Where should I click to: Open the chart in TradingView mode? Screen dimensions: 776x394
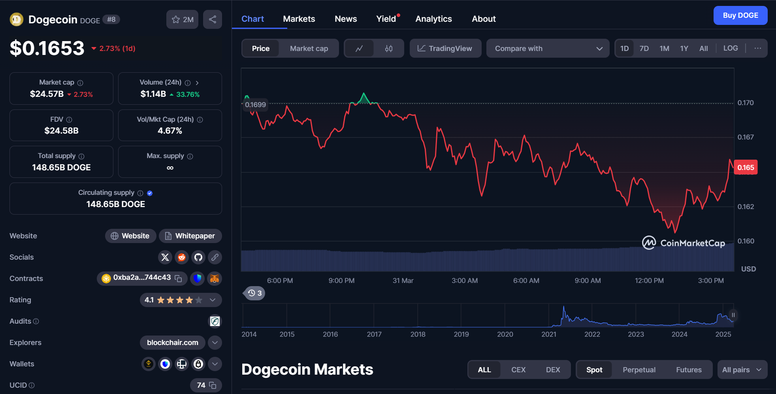click(x=445, y=48)
